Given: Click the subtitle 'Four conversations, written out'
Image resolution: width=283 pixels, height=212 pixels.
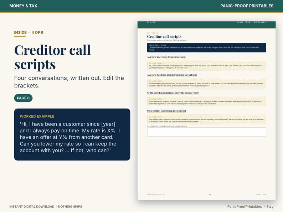Looking at the screenshot, I should [58, 78].
